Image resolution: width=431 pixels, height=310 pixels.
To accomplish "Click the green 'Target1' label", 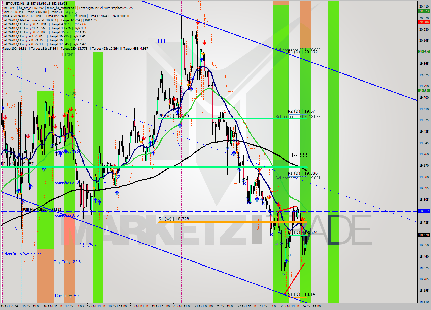I will [x=68, y=54].
